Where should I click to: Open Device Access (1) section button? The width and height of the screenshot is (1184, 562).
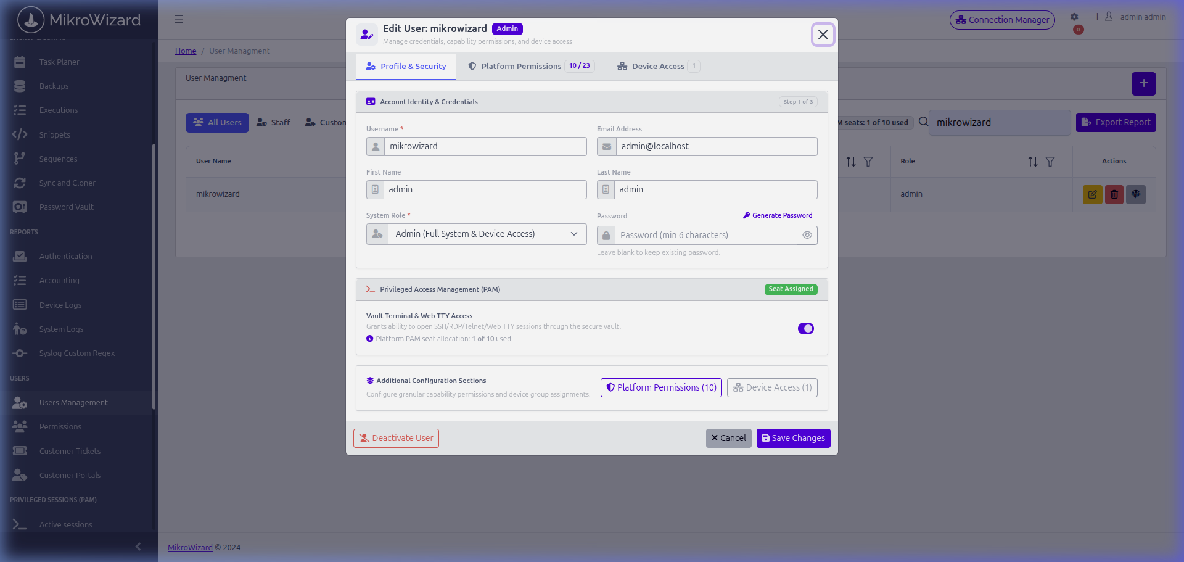[772, 387]
